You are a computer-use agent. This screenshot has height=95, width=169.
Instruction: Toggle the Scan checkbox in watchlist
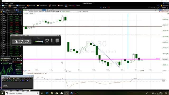(x=6, y=10)
